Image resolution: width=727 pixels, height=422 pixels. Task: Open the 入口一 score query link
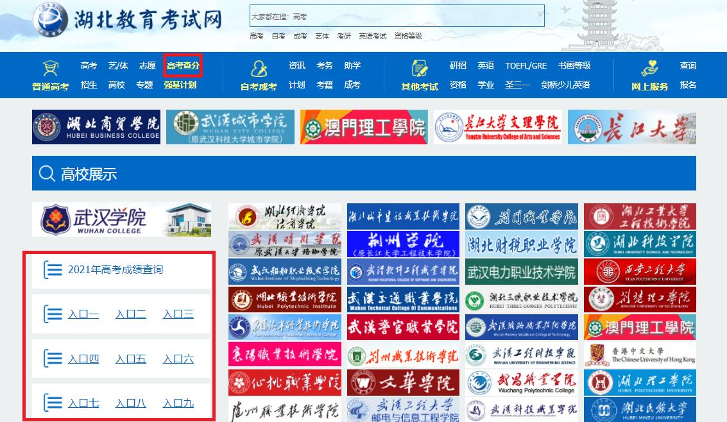point(85,314)
